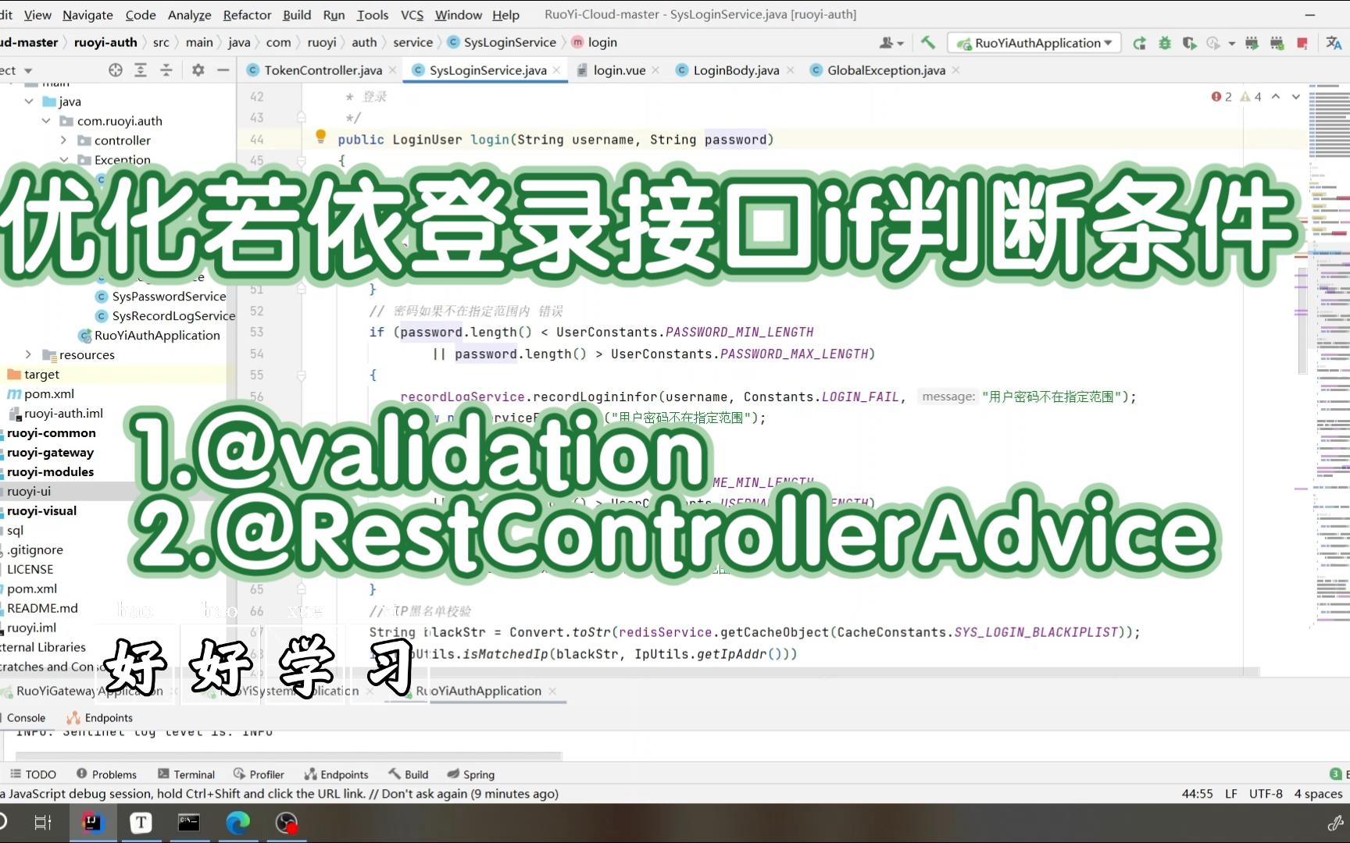Collapse all nodes in the Project panel
The image size is (1350, 843).
pos(166,70)
